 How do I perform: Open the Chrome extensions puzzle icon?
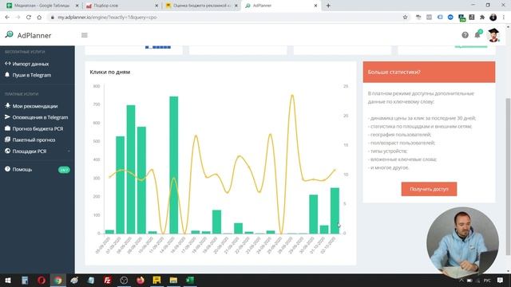(x=482, y=18)
